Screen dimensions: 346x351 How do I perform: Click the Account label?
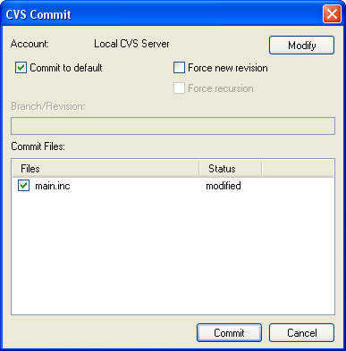[x=30, y=44]
